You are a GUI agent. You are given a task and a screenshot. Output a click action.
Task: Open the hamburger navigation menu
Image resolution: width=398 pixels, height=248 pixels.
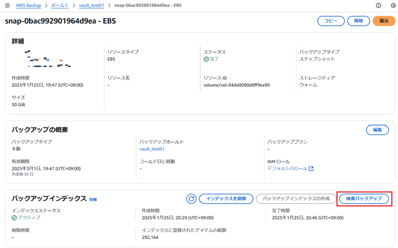pos(7,6)
